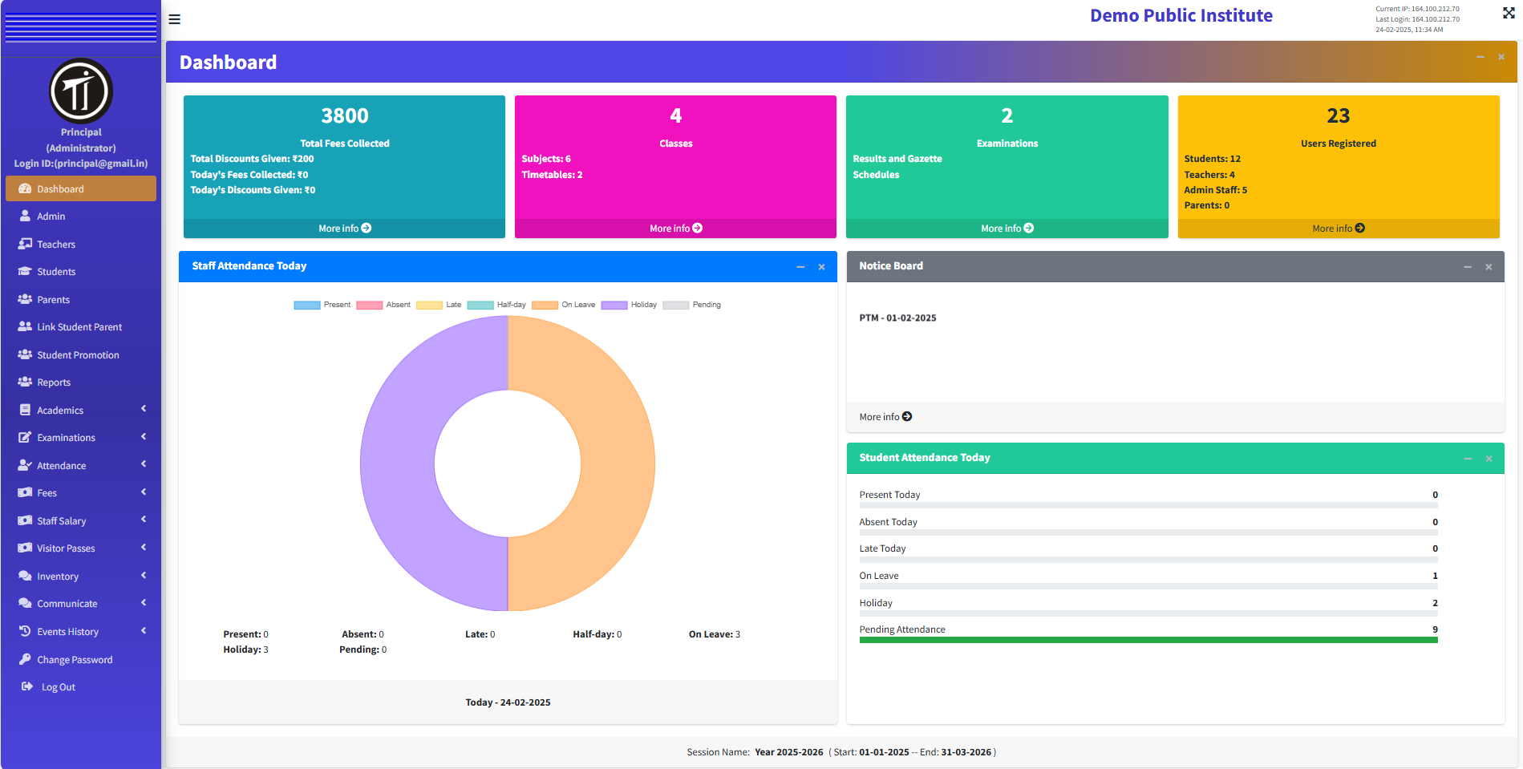The height and width of the screenshot is (769, 1523).
Task: Click the Visitor Passes icon
Action: 25,548
